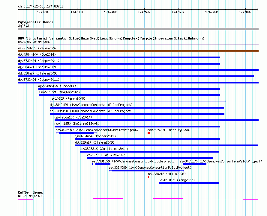267x216 pixels.
Task: Click the dgv4984n100 (Coe2014) label
Action: click(x=37, y=54)
